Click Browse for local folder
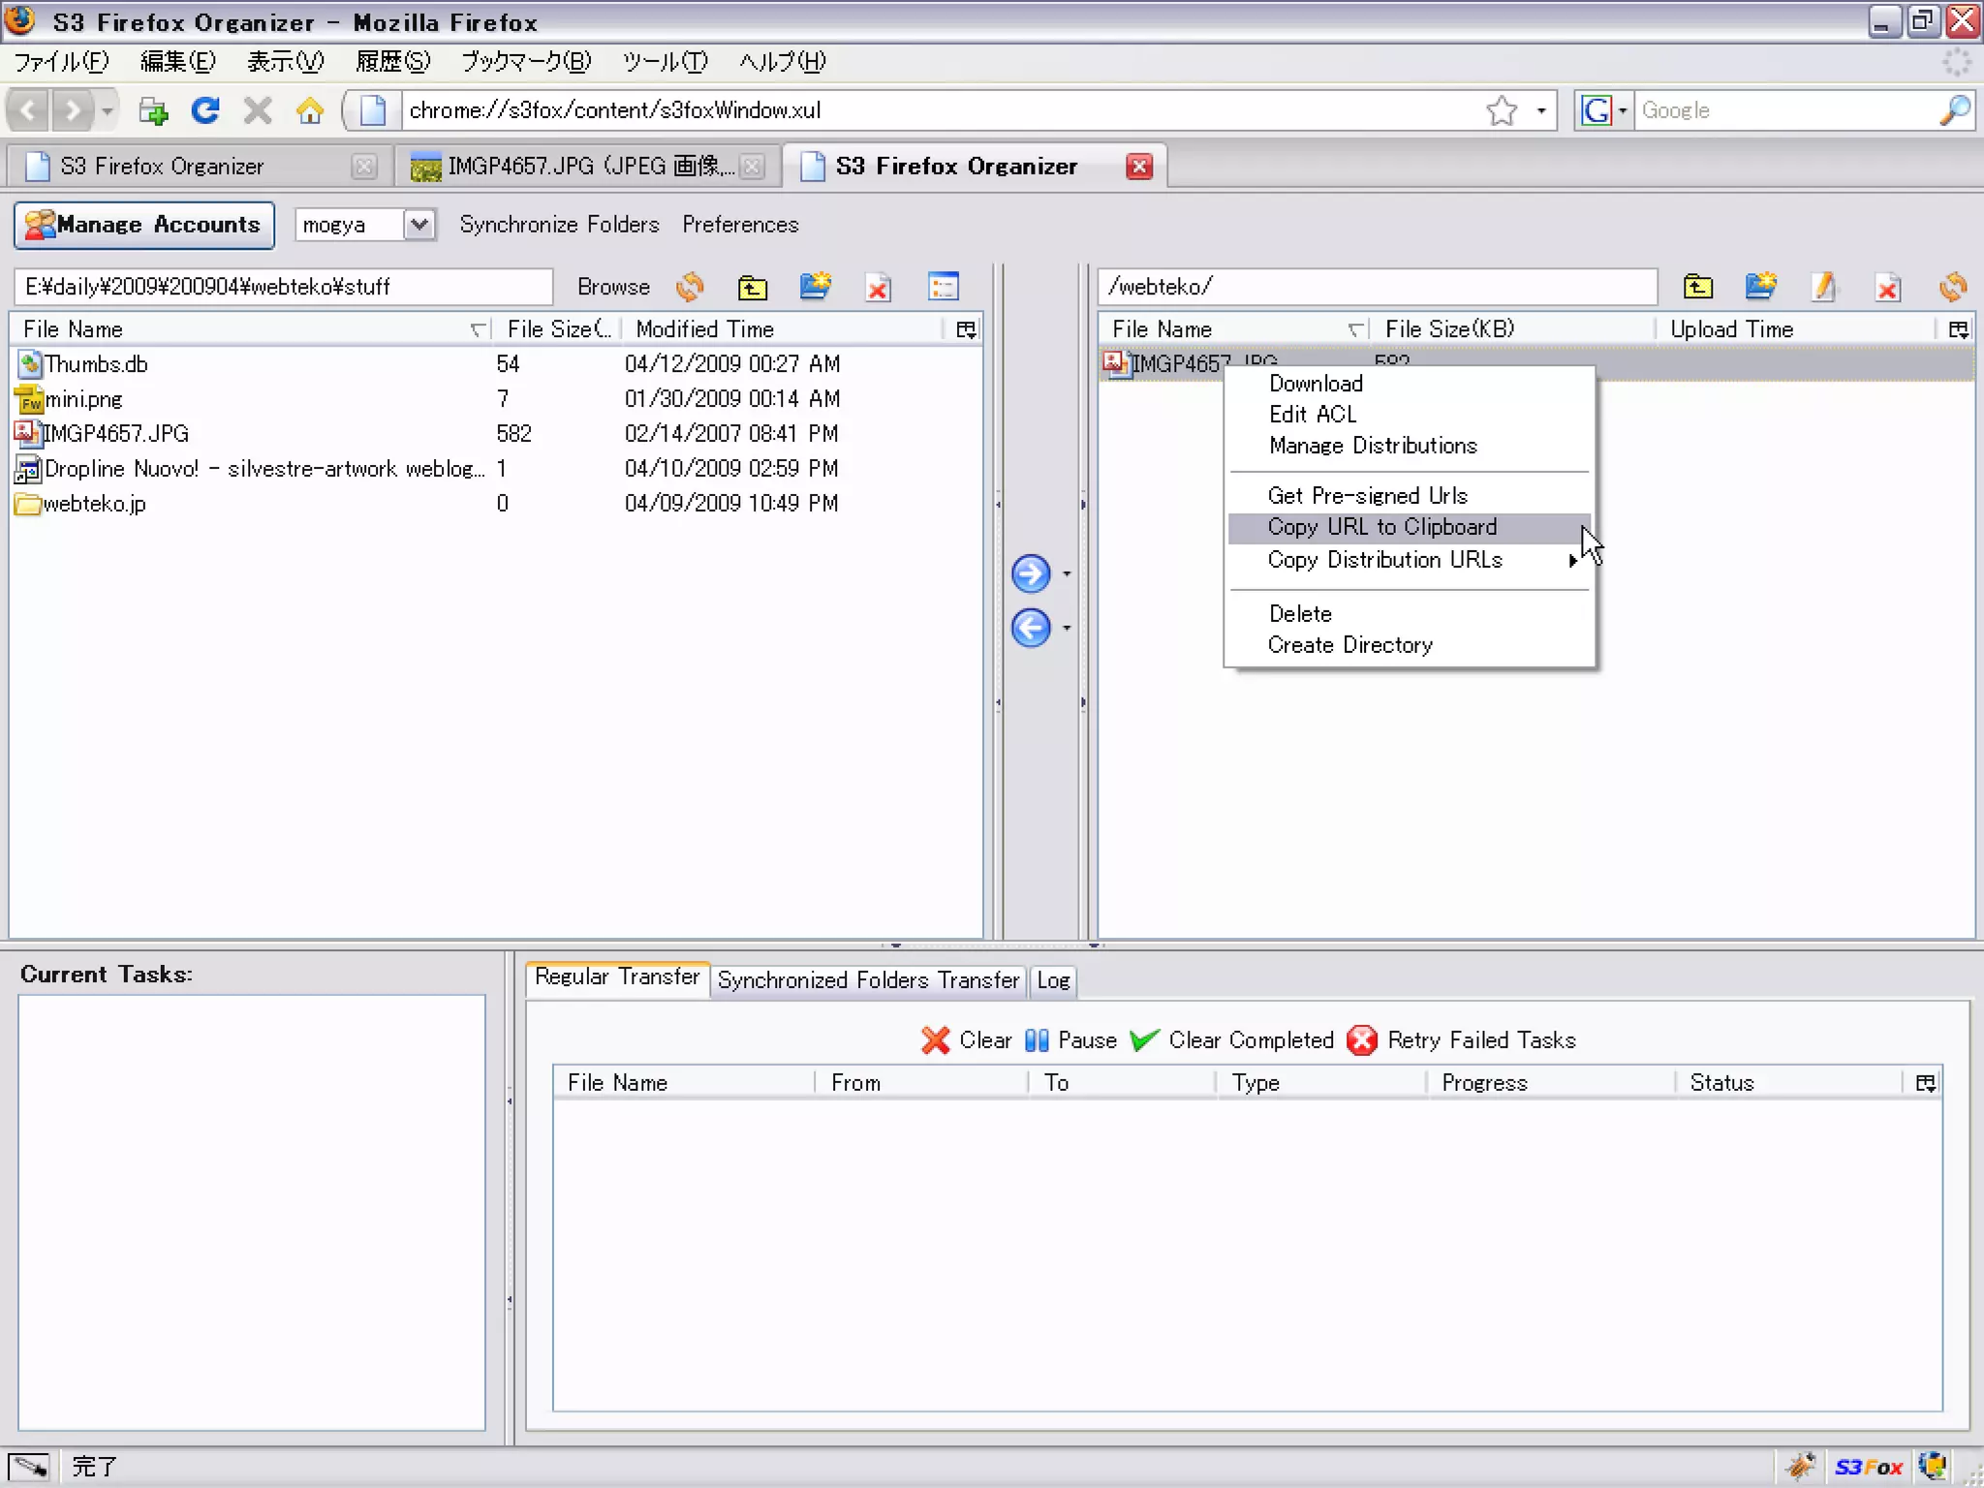This screenshot has height=1488, width=1984. point(613,287)
